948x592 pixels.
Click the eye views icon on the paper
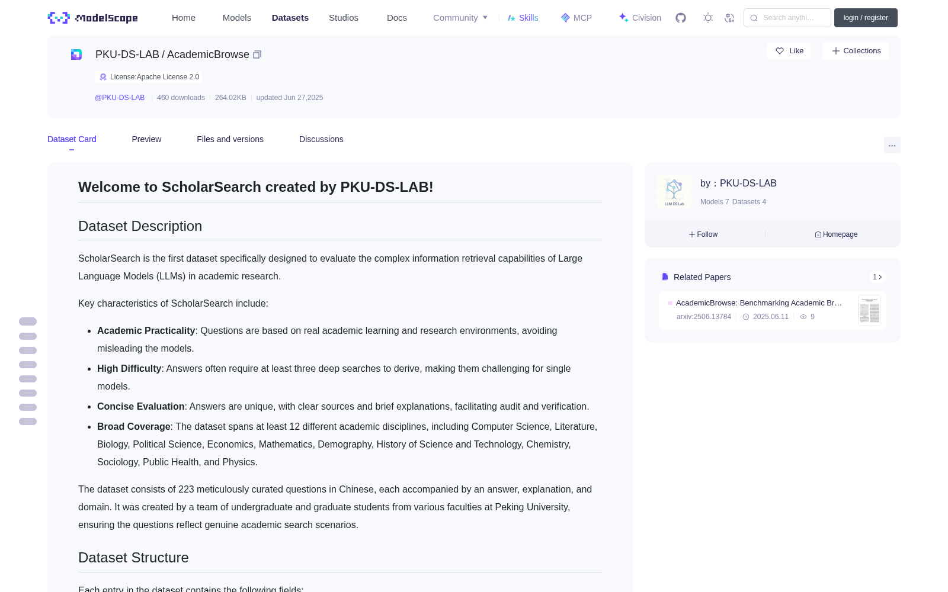803,317
